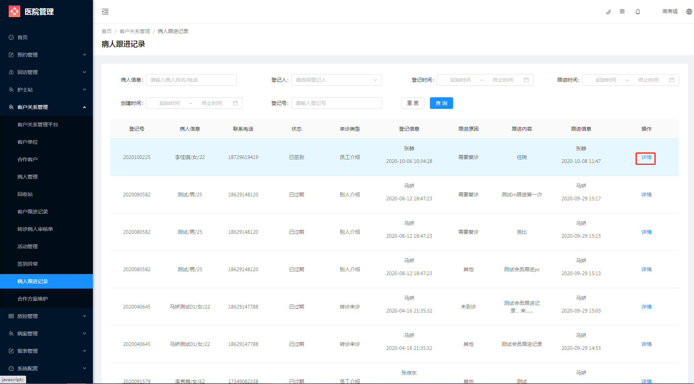The height and width of the screenshot is (384, 694).
Task: Click the 病人信息 name/phone input
Action: [191, 80]
